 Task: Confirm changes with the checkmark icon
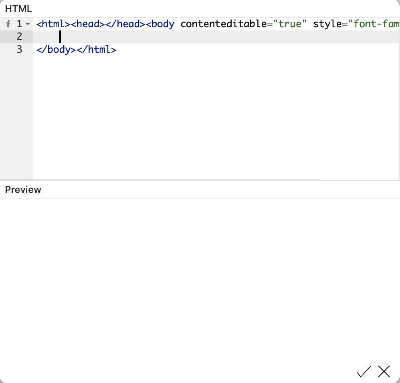(364, 371)
